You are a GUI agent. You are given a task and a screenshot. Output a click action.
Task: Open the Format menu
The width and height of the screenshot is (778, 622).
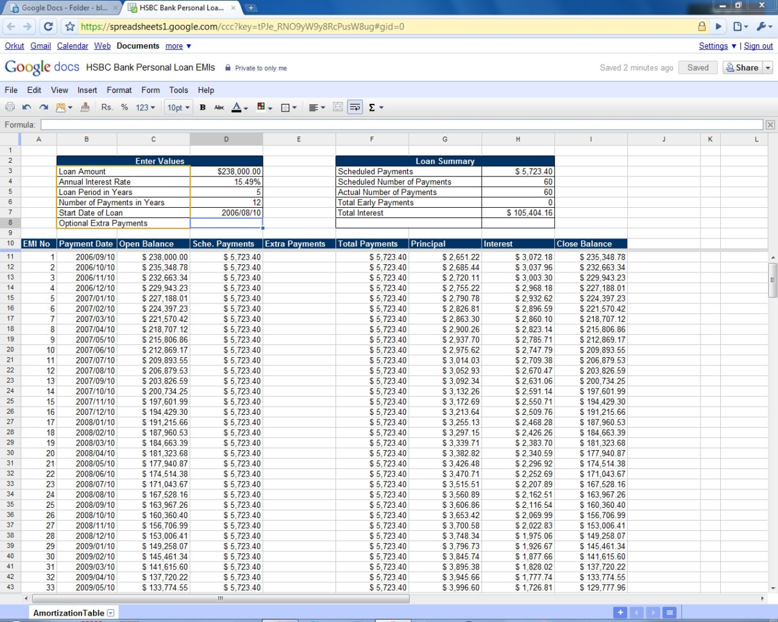(119, 90)
